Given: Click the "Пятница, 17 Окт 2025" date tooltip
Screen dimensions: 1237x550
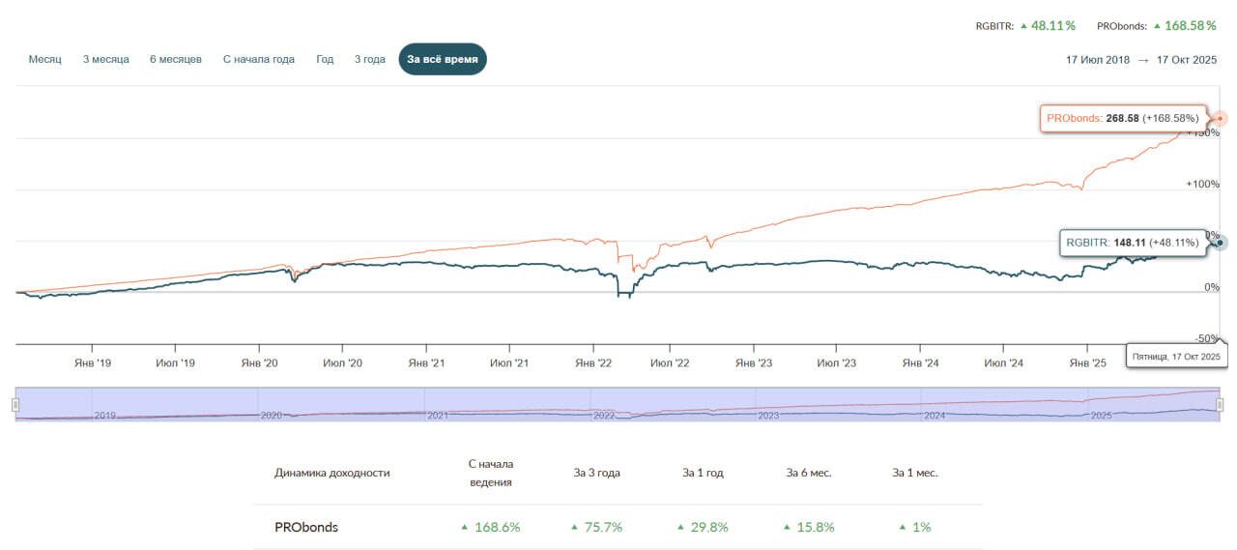Looking at the screenshot, I should 1175,357.
